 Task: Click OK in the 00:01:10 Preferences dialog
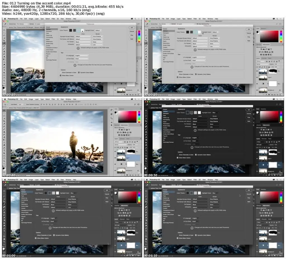[x=249, y=190]
